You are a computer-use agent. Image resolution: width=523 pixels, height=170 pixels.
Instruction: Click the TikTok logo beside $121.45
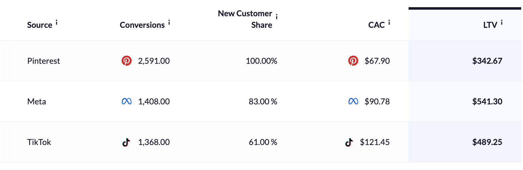click(349, 142)
